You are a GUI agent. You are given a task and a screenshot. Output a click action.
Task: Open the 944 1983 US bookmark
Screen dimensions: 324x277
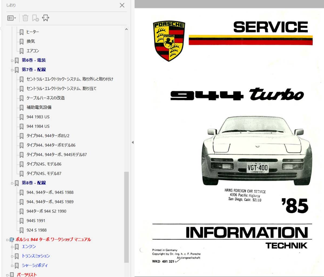pos(38,117)
